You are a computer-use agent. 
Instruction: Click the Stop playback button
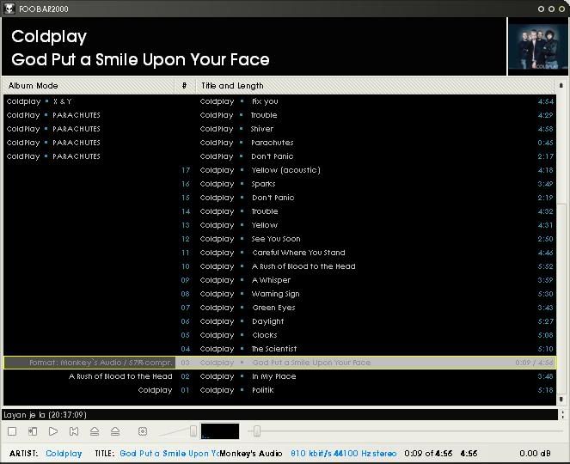click(x=12, y=431)
